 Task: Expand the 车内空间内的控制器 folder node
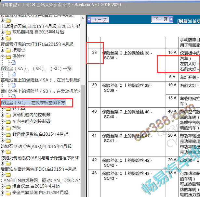[2, 121]
